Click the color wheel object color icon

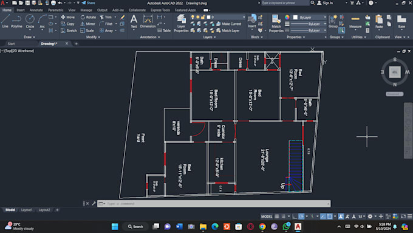287,17
